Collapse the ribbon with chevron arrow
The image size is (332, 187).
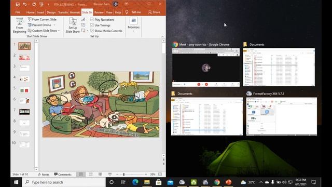click(x=162, y=36)
